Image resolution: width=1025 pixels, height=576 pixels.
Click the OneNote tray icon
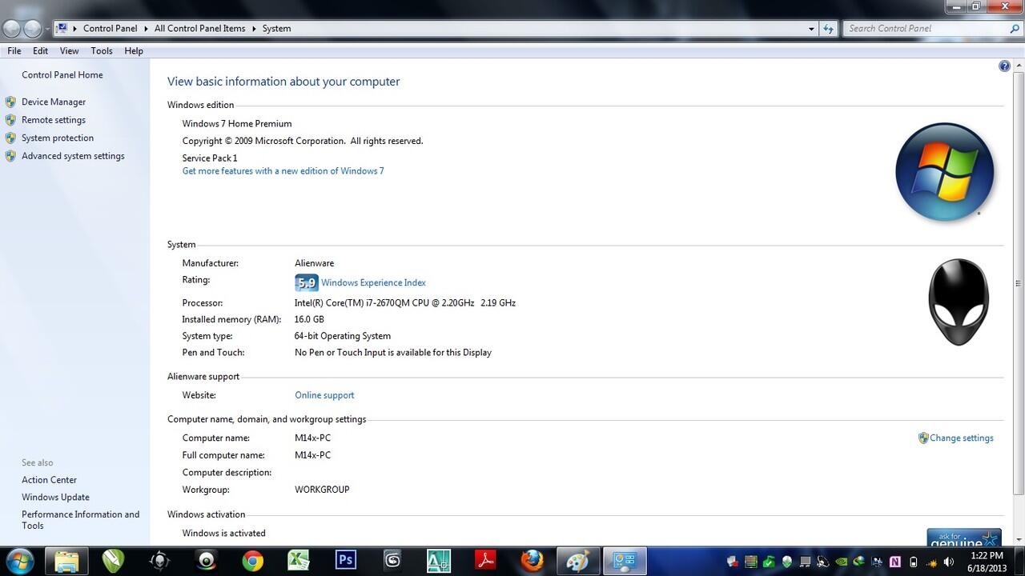pyautogui.click(x=894, y=562)
